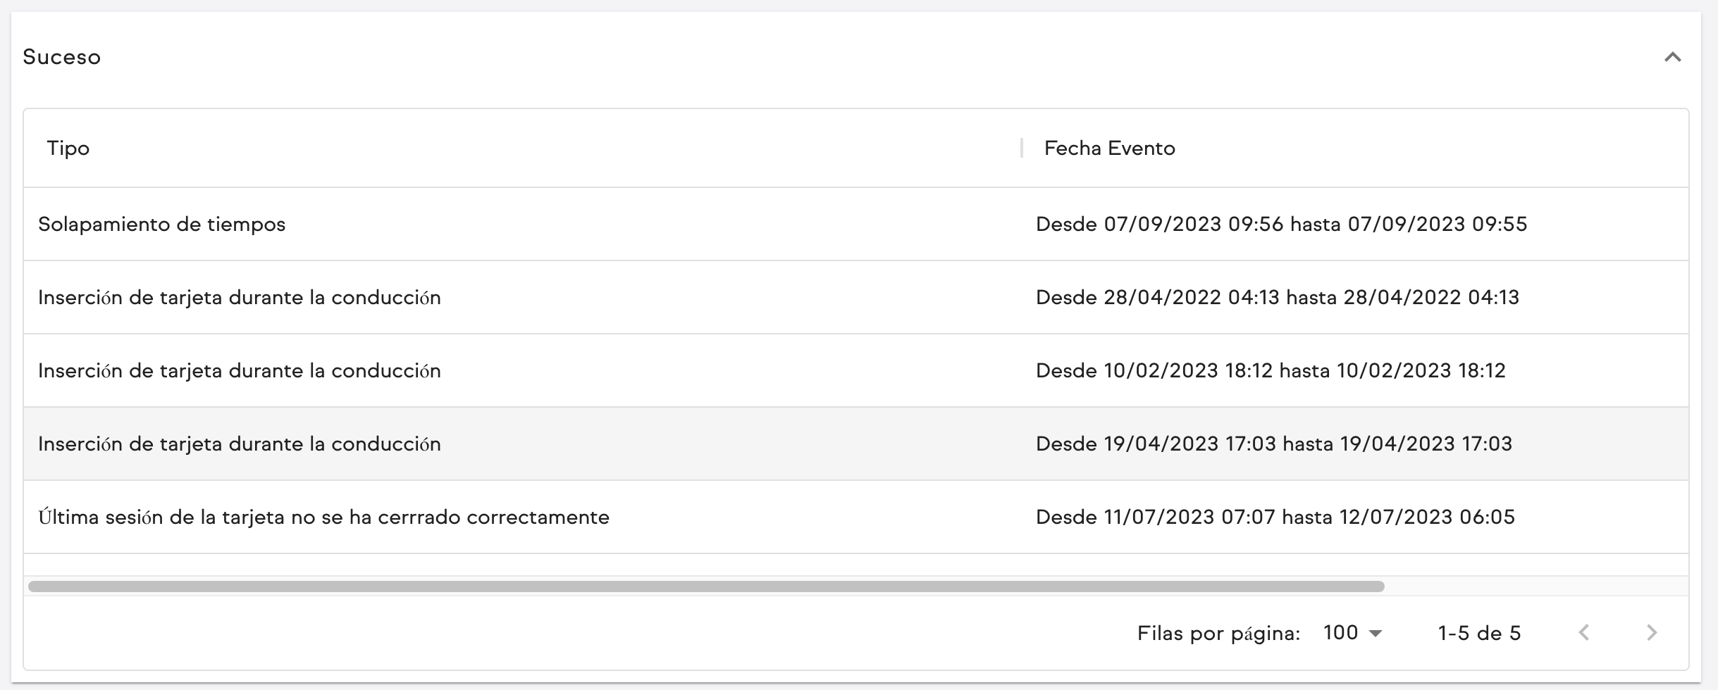1718x690 pixels.
Task: Sort by the Tipo column header
Action: [68, 148]
